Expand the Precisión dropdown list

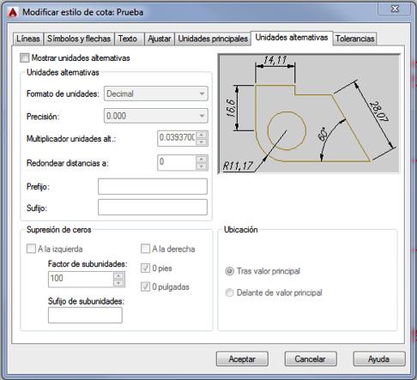[156, 116]
